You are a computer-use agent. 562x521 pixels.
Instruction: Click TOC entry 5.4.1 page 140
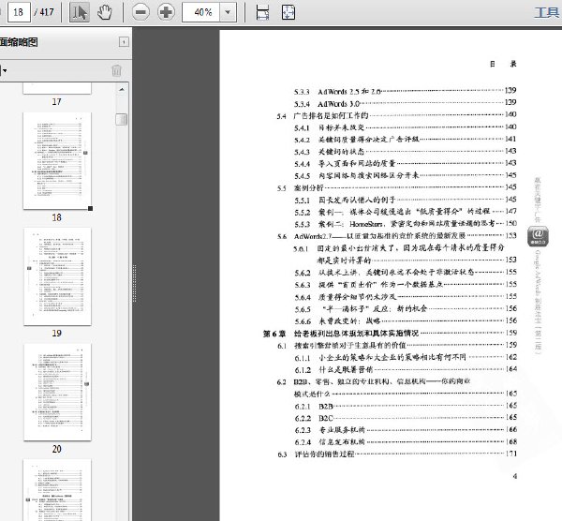pyautogui.click(x=405, y=127)
